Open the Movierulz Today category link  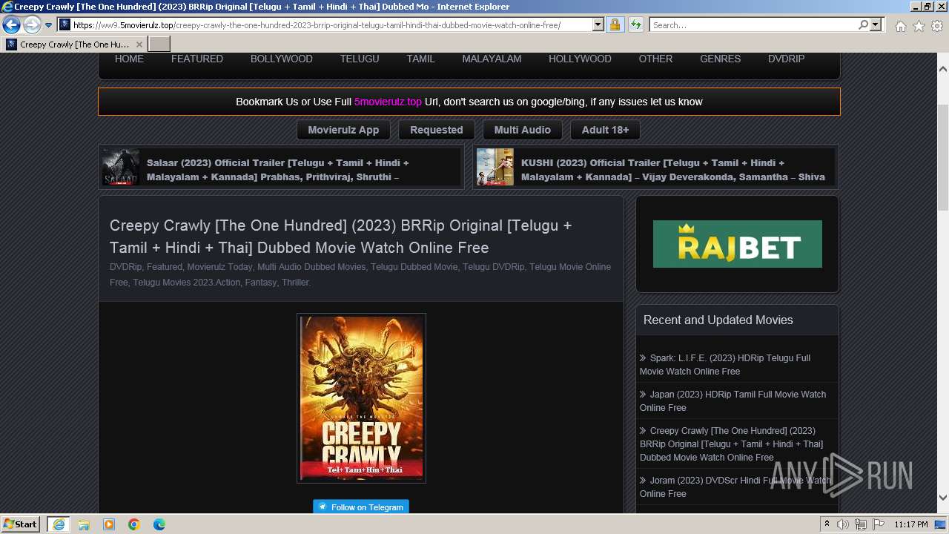coord(219,267)
